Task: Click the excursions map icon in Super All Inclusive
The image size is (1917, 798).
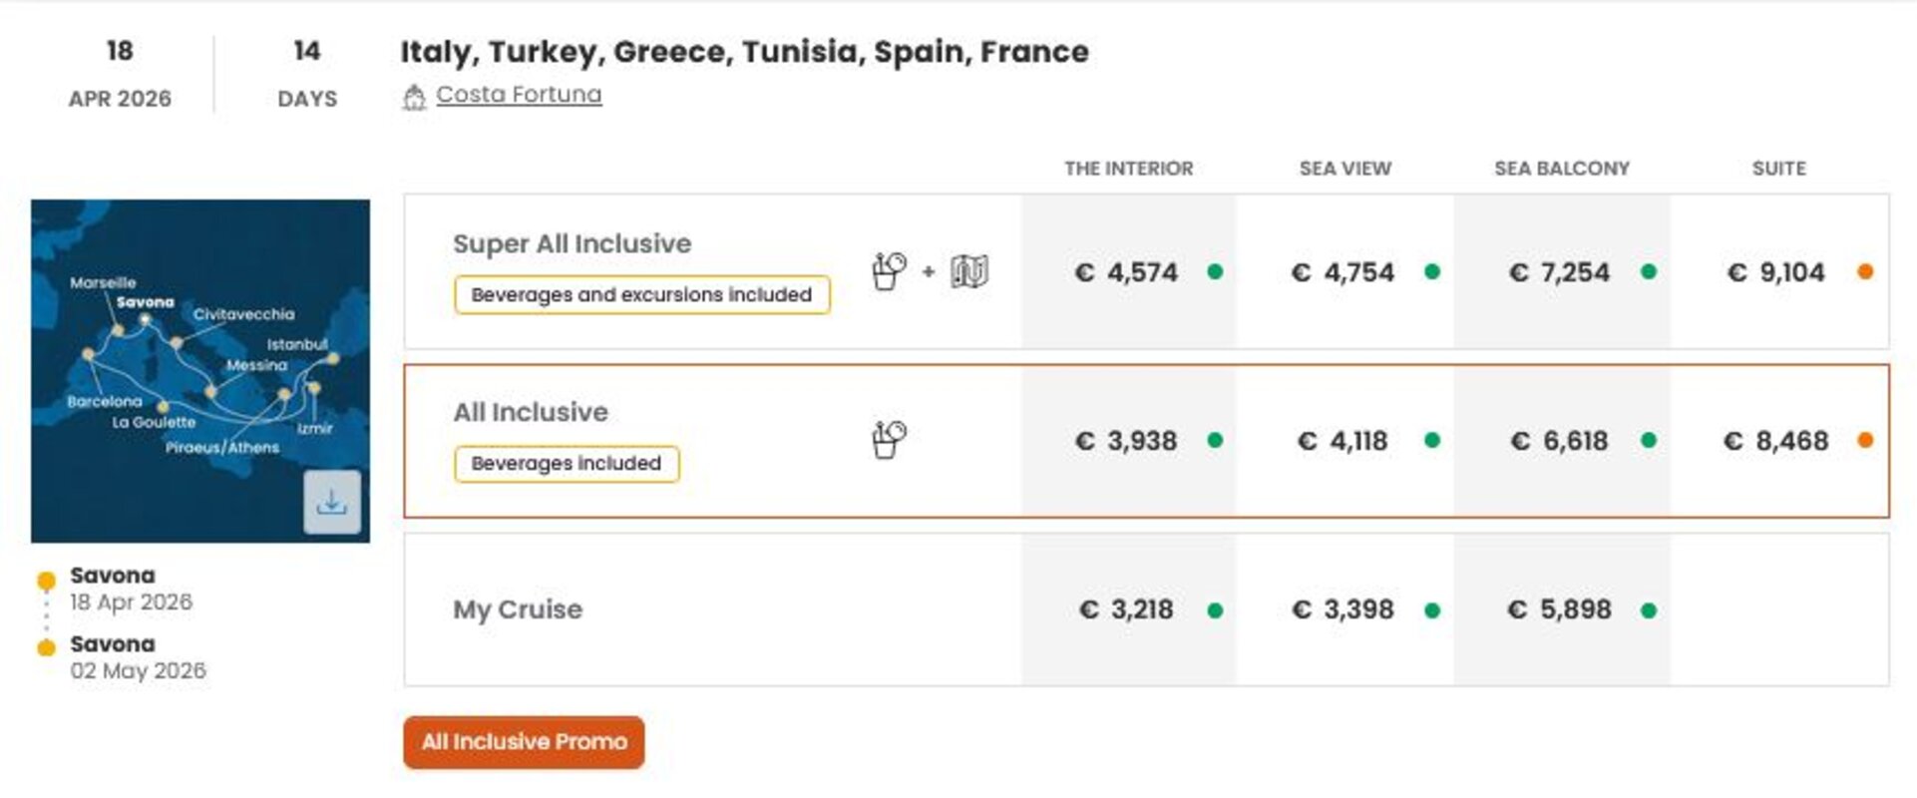Action: click(968, 270)
